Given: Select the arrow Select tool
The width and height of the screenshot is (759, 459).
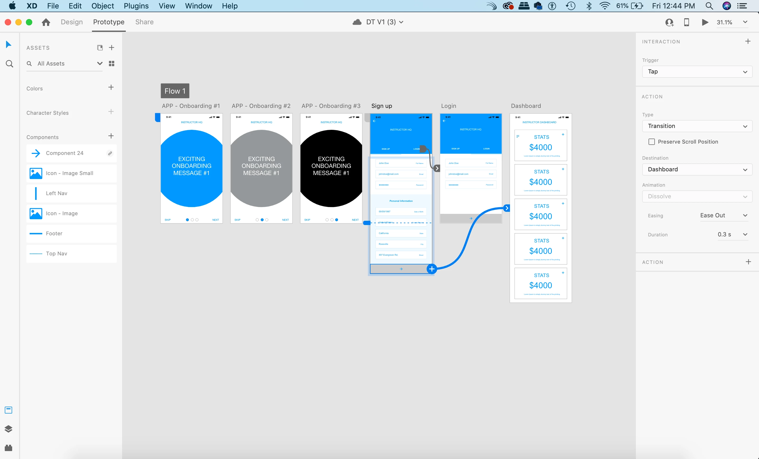Looking at the screenshot, I should (9, 45).
